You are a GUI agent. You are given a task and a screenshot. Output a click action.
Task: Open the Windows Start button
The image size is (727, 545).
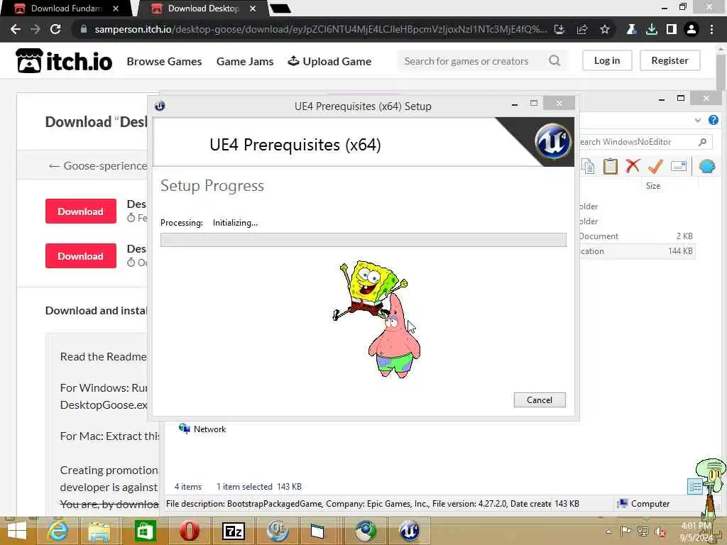coord(17,531)
